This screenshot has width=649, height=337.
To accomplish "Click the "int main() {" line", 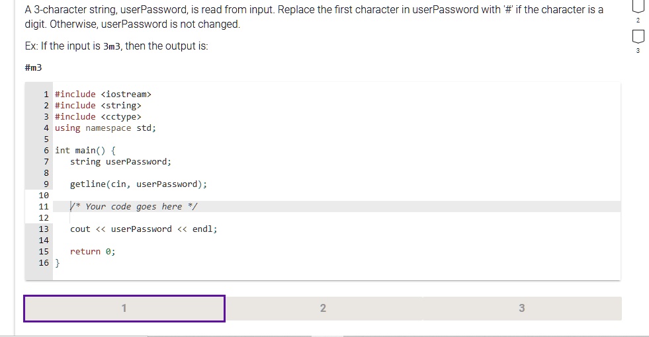I will [85, 151].
